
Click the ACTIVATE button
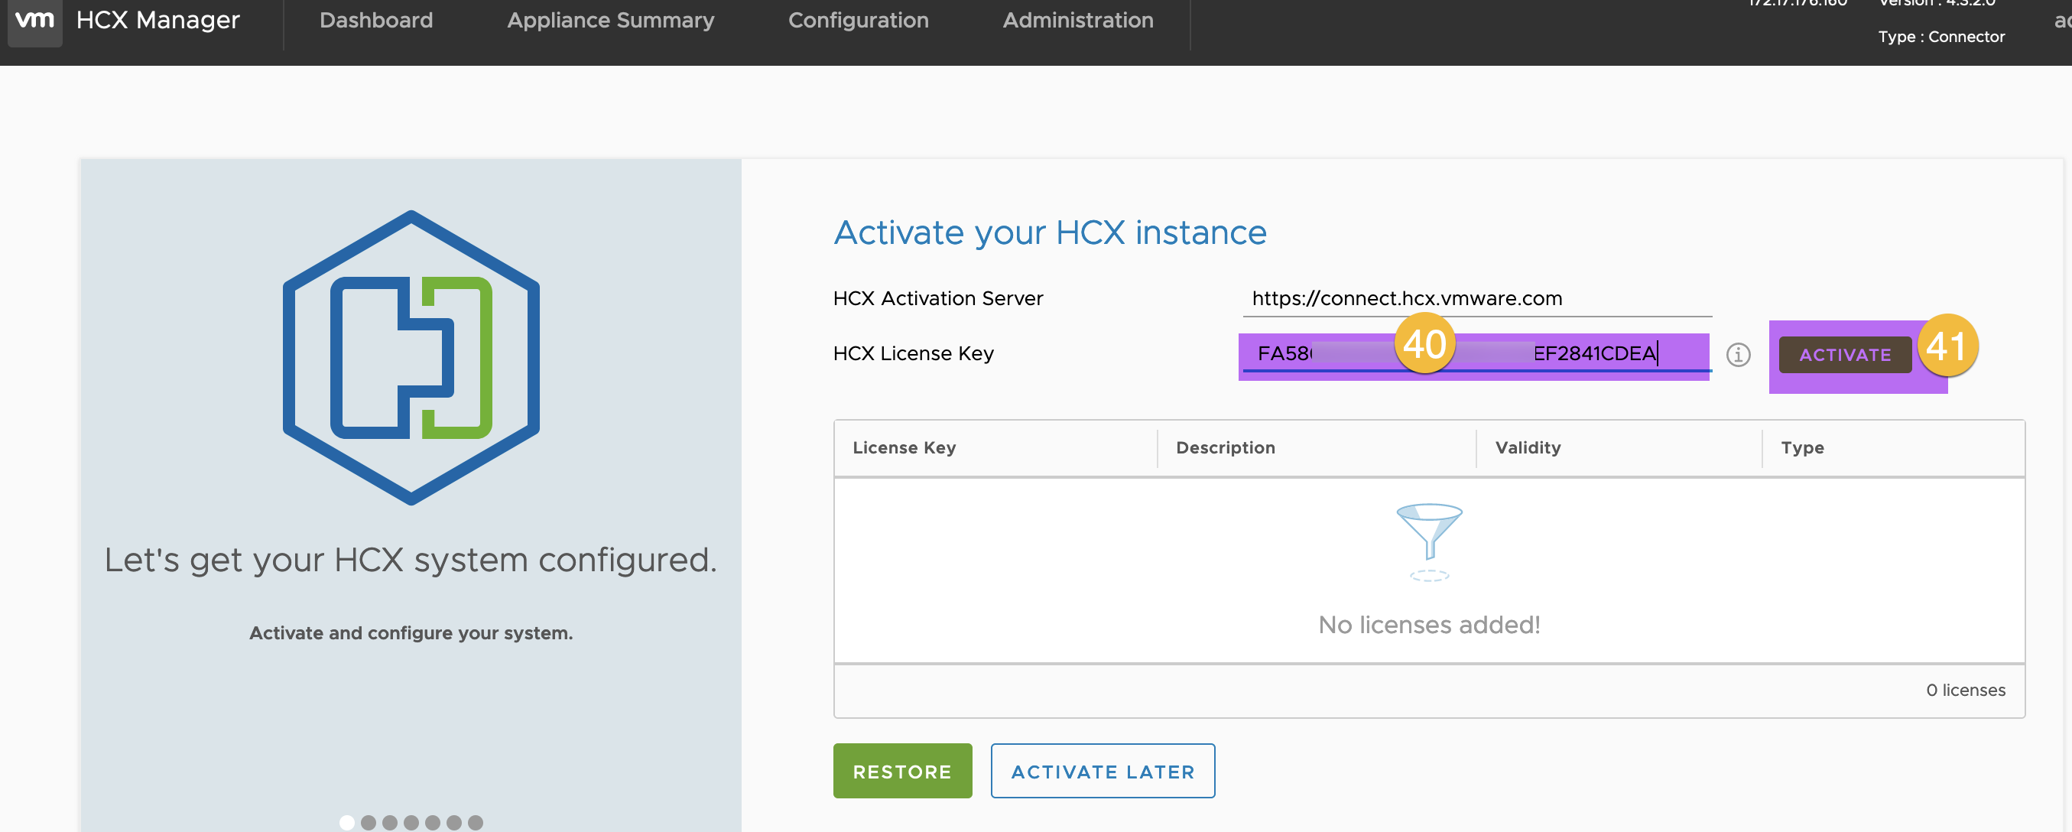pos(1845,353)
